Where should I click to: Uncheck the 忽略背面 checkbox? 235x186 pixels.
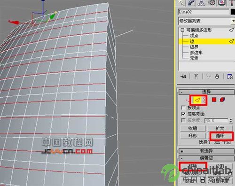point(183,114)
